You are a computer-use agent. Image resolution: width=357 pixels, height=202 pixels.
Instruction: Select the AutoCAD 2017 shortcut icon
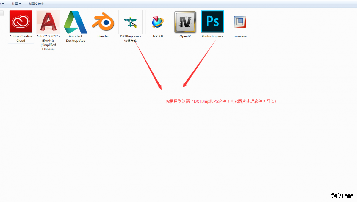[x=48, y=22]
